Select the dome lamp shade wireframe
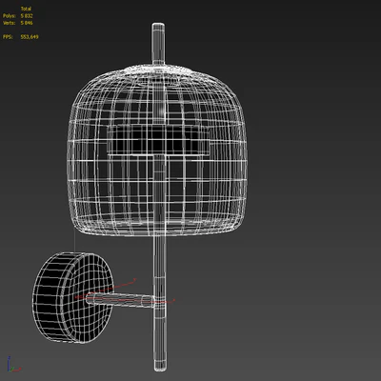Viewport: 381px width, 381px height. [x=157, y=150]
